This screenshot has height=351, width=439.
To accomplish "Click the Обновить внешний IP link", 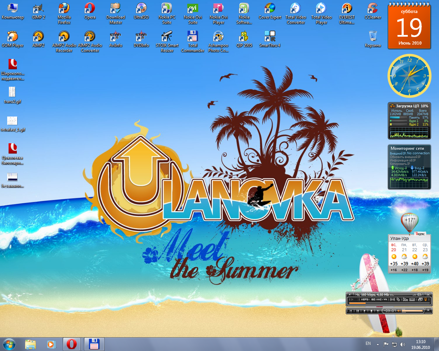I will (405, 157).
